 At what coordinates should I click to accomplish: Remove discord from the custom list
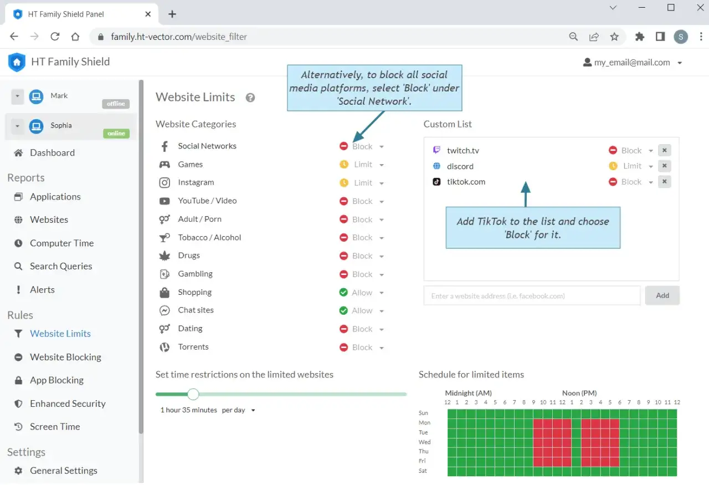coord(665,166)
